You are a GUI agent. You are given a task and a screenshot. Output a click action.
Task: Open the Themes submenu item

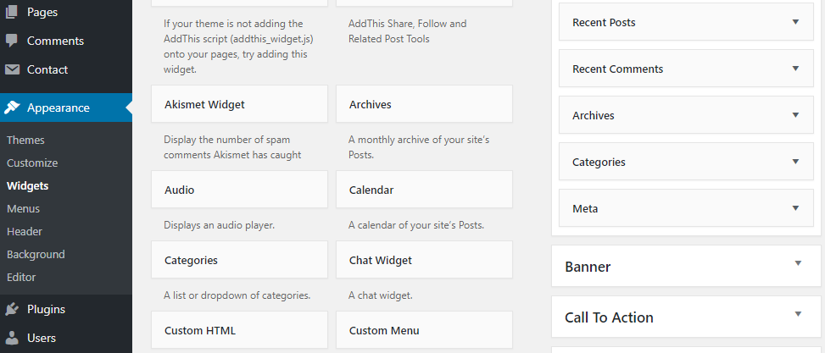[x=25, y=141]
